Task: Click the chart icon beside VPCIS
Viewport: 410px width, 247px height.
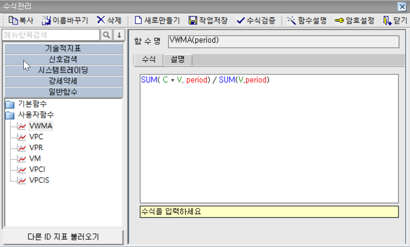Action: pos(22,180)
